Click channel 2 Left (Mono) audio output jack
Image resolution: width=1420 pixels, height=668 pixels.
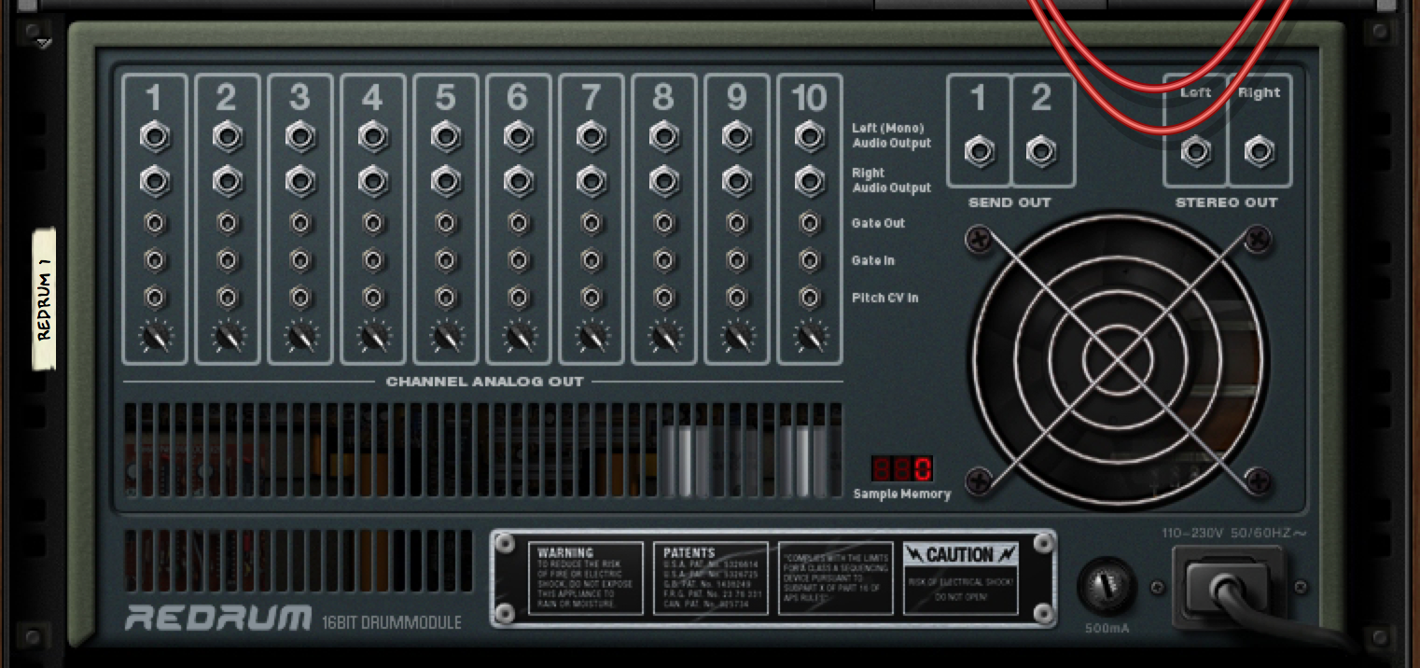tap(228, 137)
